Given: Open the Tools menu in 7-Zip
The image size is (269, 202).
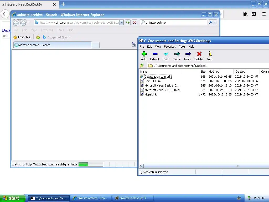Looking at the screenshot, I should pos(182,47).
